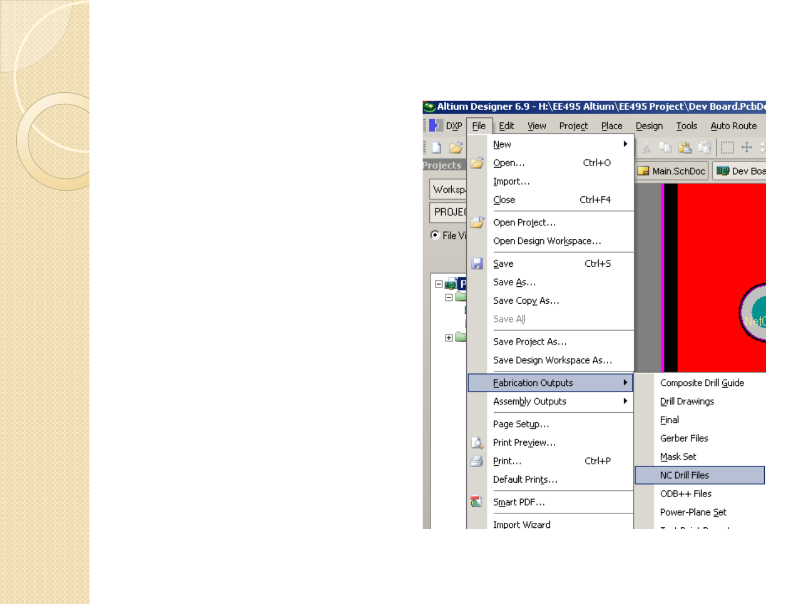Expand the New submenu arrow
The width and height of the screenshot is (805, 604).
pos(625,144)
